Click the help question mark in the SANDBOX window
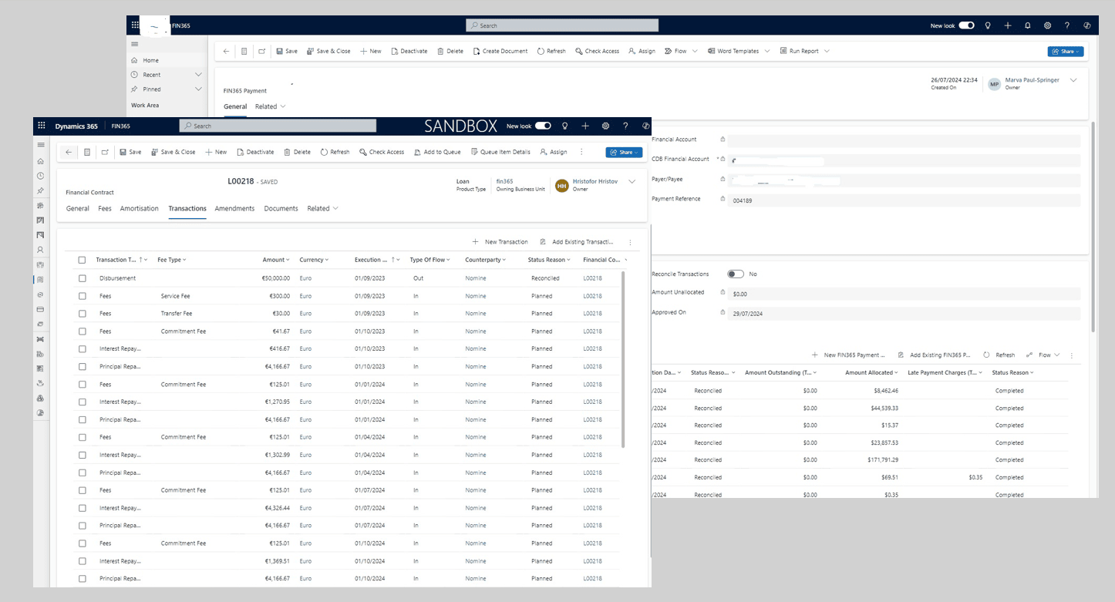This screenshot has width=1115, height=602. (x=625, y=126)
